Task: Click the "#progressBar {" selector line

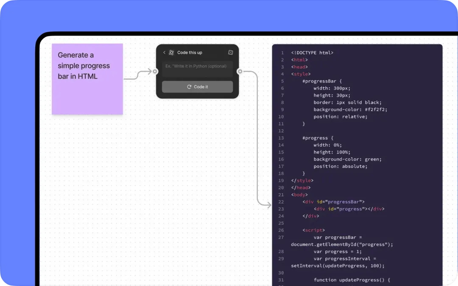Action: tap(322, 81)
